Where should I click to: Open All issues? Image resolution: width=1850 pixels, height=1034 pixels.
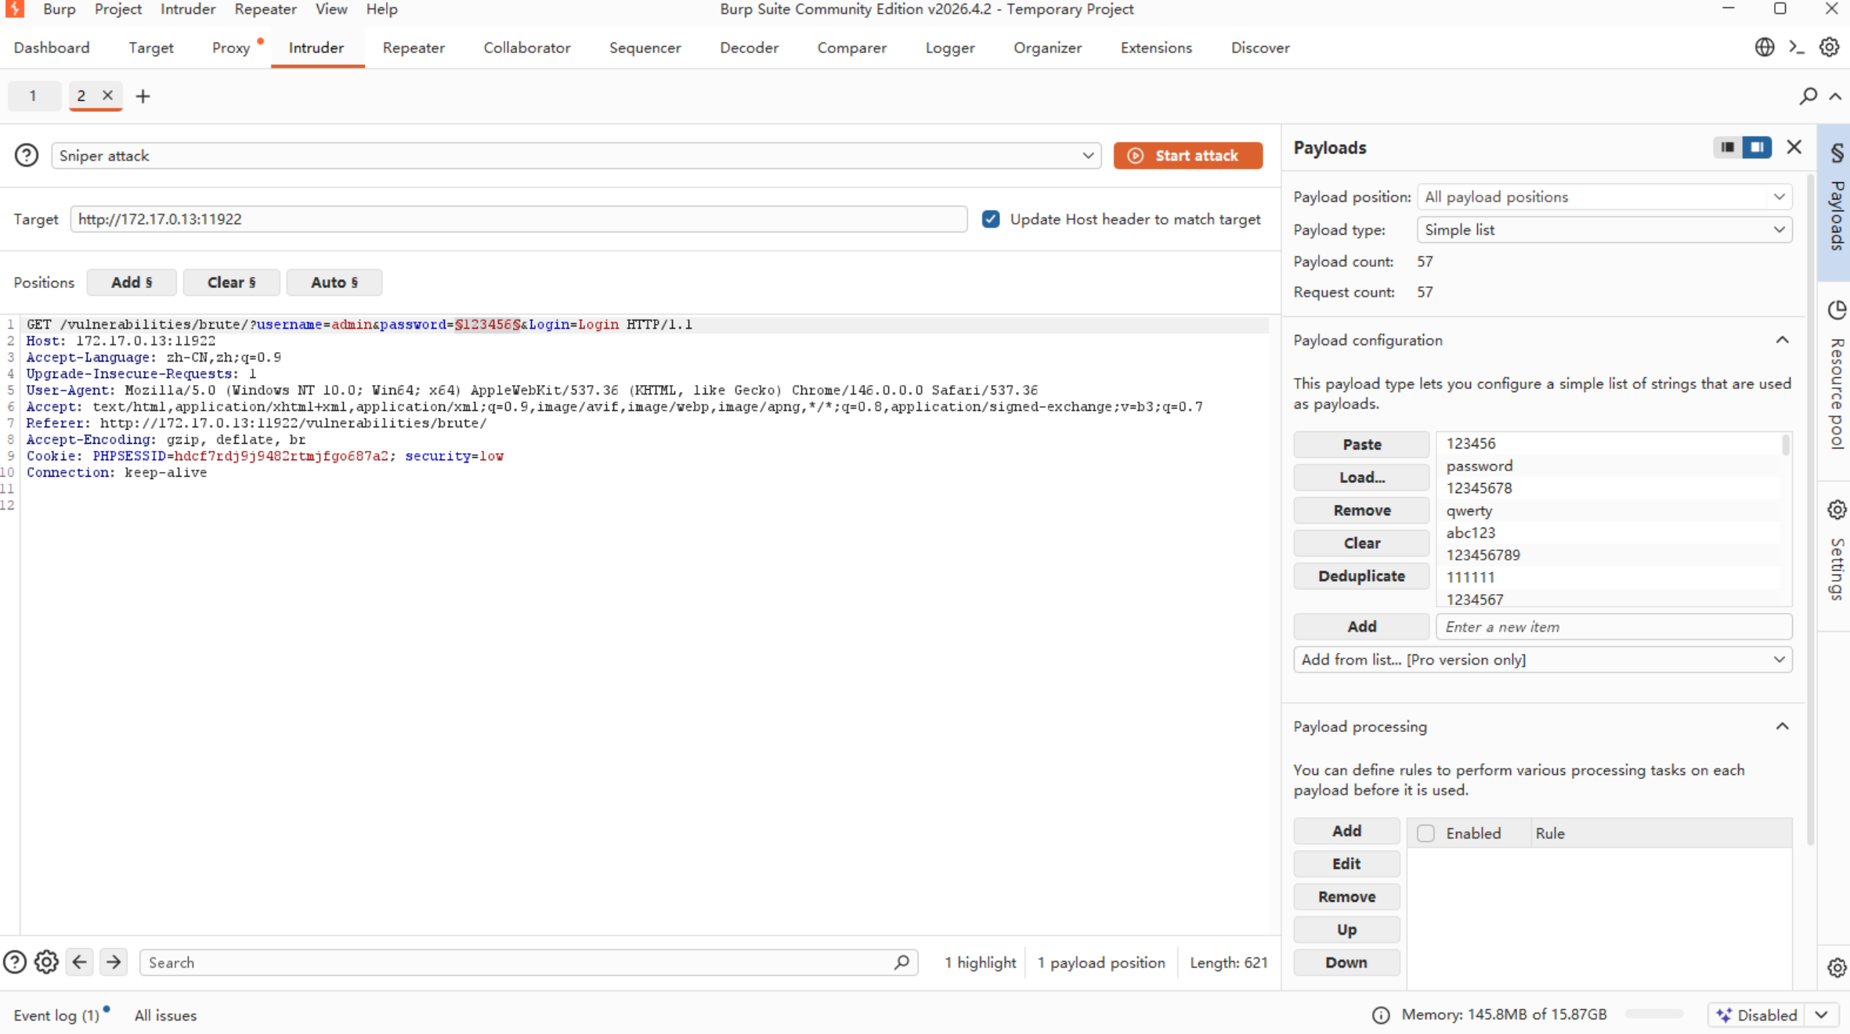point(165,1015)
